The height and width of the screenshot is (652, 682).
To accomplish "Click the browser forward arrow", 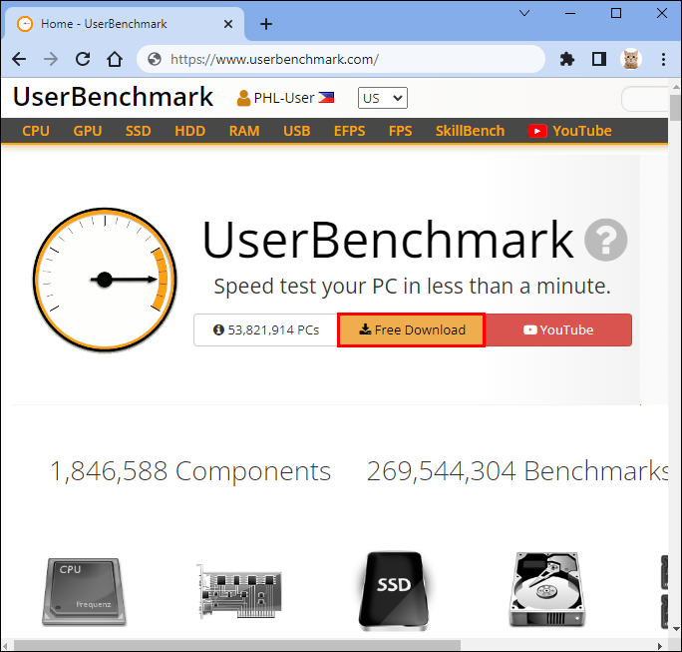I will click(51, 59).
